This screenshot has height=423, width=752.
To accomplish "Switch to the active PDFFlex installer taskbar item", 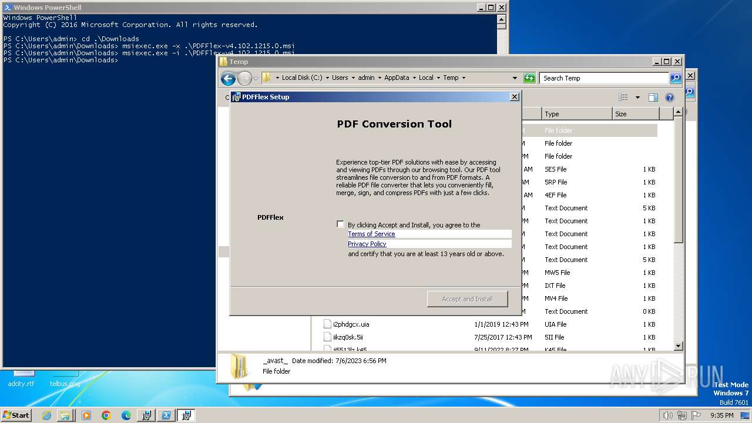I will pos(186,415).
